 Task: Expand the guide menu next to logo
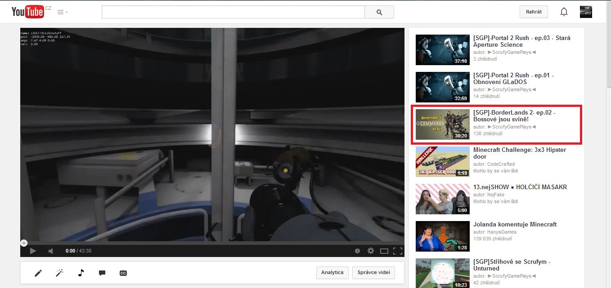pyautogui.click(x=63, y=12)
